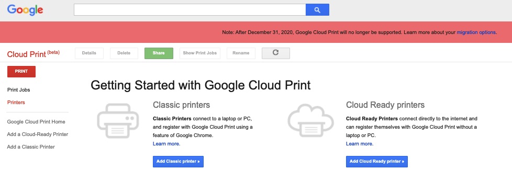The image size is (512, 192).
Task: Click the classic printer illustration
Action: click(x=118, y=120)
